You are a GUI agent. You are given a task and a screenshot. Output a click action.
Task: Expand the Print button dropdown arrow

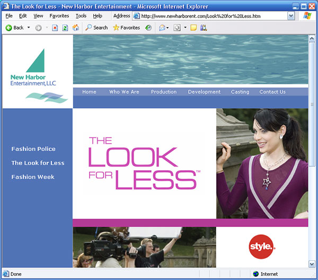pyautogui.click(x=185, y=28)
